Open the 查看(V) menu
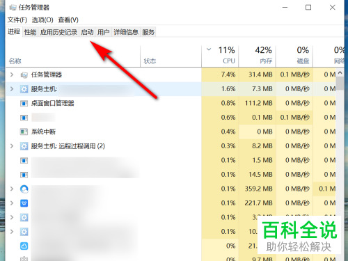This screenshot has width=348, height=261. click(x=68, y=20)
